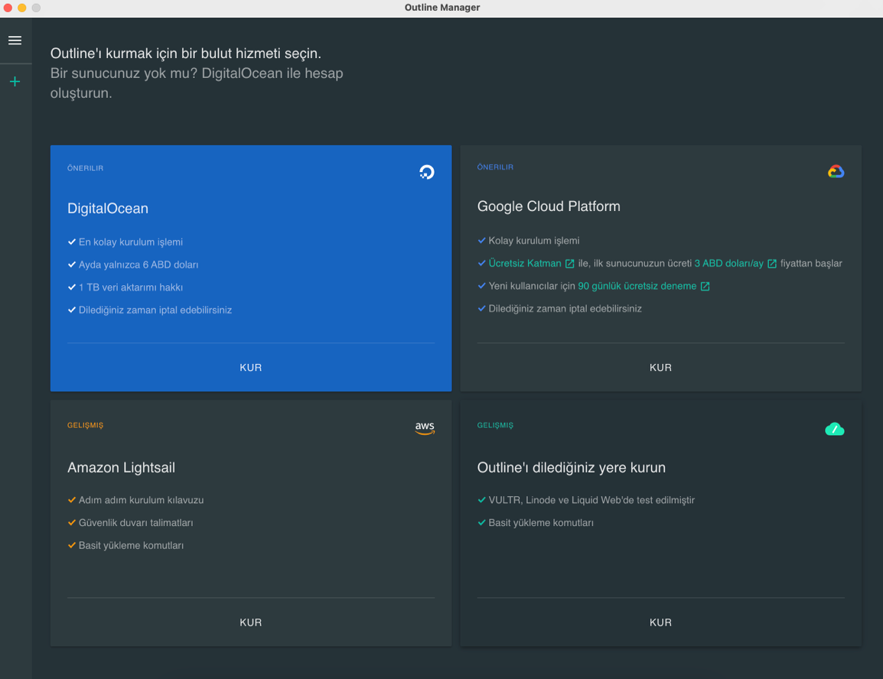The height and width of the screenshot is (679, 883).
Task: Open external link icon after 3 ABD doları/ay
Action: coord(772,264)
